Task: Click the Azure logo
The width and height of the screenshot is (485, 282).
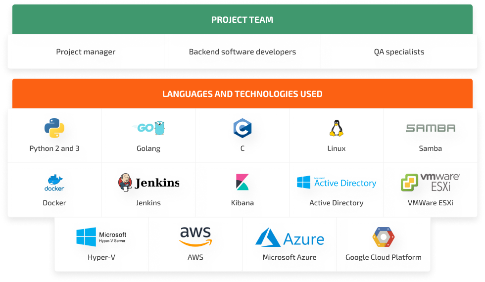Action: (x=290, y=237)
